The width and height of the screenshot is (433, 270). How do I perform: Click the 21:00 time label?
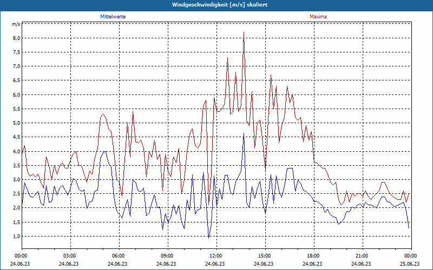click(x=363, y=256)
